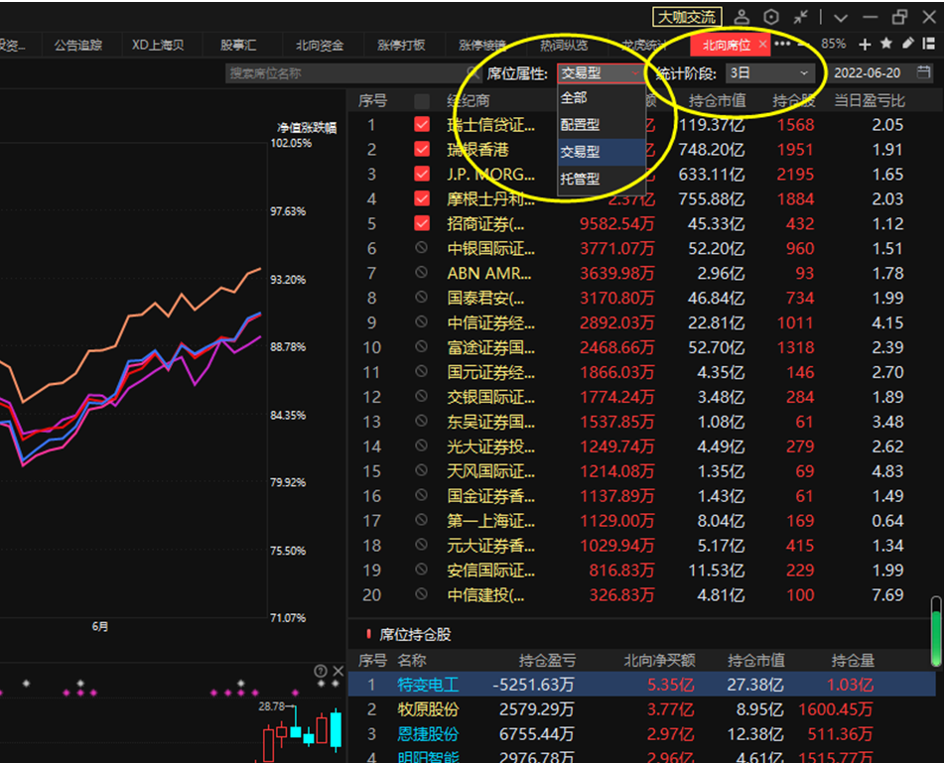Select 配置型 in the dropdown list
This screenshot has width=946, height=763.
pos(602,124)
